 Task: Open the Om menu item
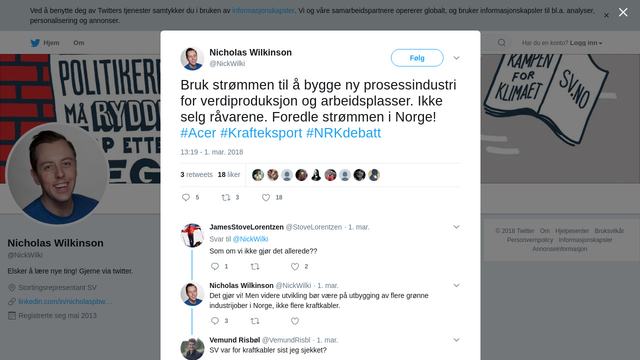[79, 43]
